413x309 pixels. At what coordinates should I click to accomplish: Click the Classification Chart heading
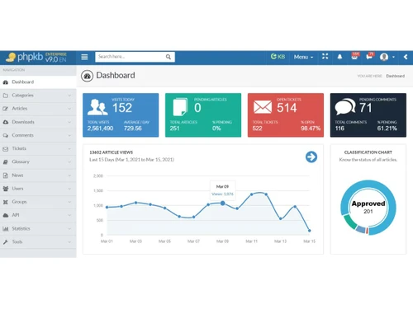click(x=368, y=152)
